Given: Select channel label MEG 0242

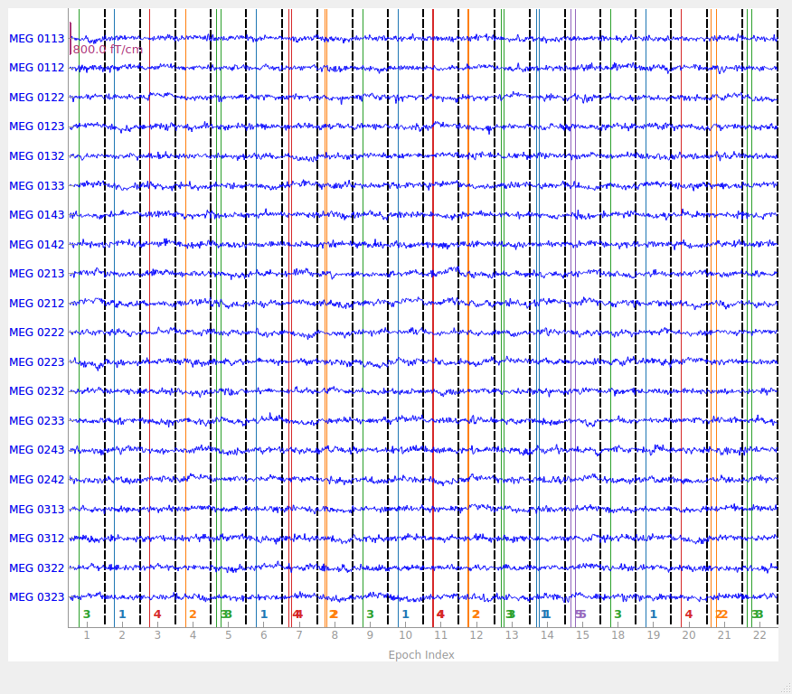Looking at the screenshot, I should click(x=37, y=480).
